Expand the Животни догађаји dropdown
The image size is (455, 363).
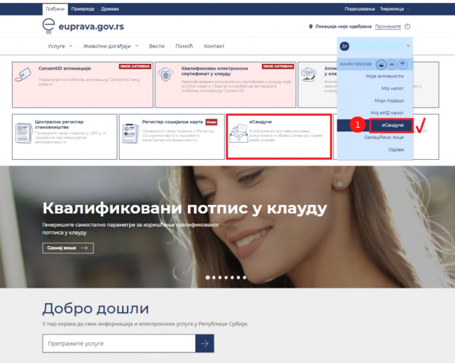(111, 46)
